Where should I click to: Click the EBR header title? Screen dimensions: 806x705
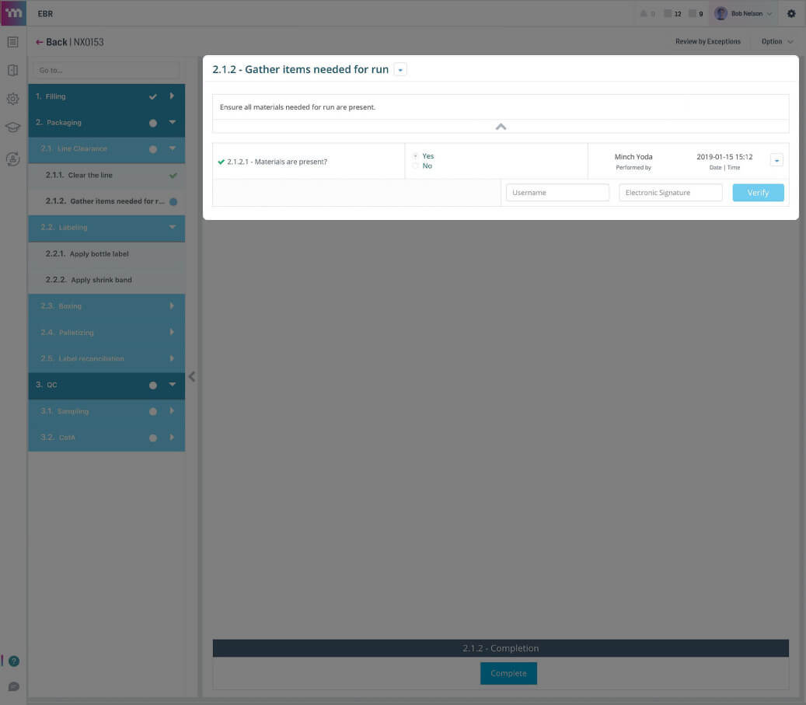[45, 14]
